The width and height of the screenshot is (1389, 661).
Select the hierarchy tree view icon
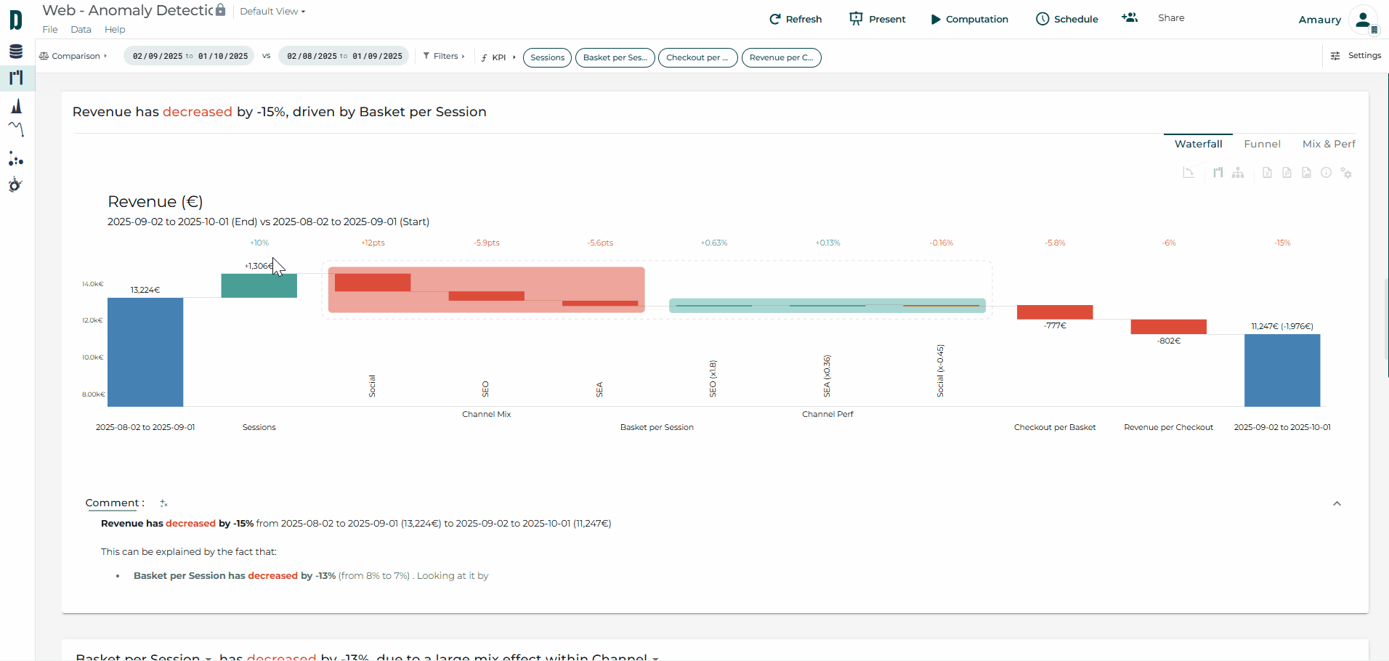[1238, 173]
